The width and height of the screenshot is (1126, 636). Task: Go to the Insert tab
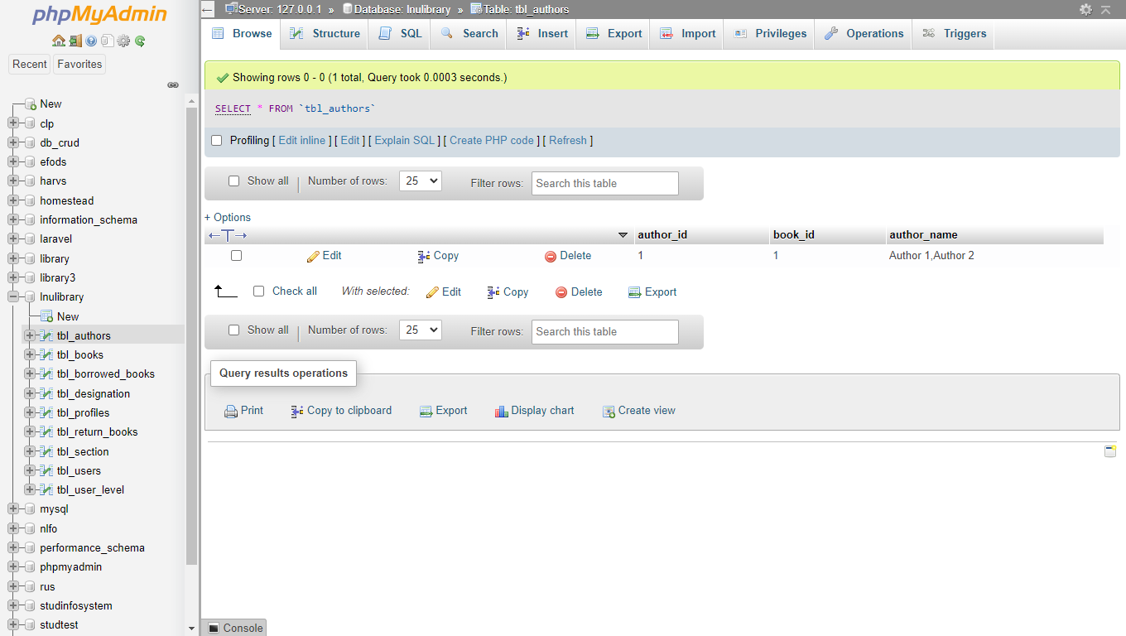tap(541, 34)
